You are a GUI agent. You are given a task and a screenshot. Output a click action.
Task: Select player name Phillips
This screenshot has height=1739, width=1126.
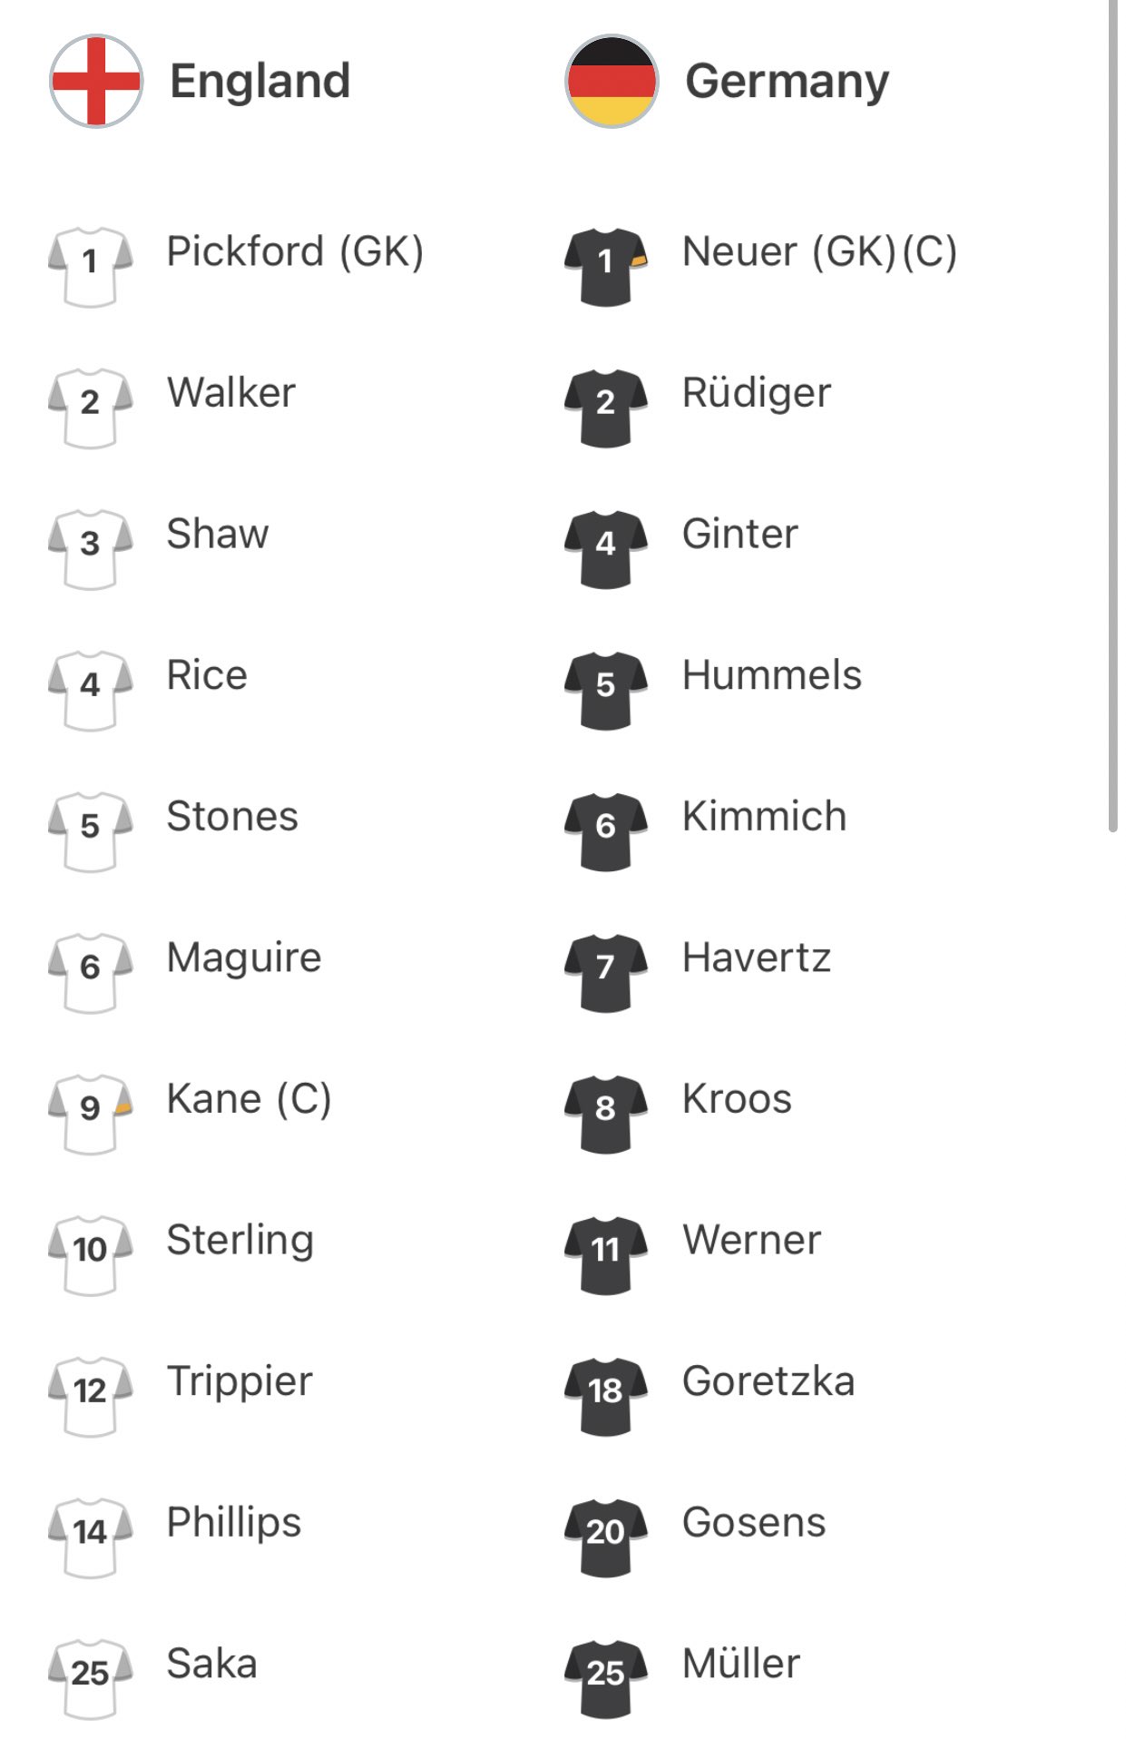point(233,1524)
